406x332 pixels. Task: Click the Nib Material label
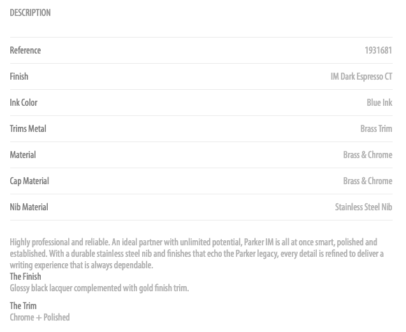point(29,207)
